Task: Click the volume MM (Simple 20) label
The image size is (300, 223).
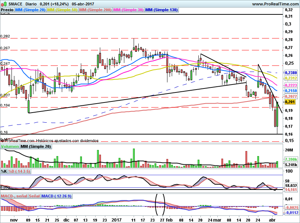Action: click(x=36, y=146)
